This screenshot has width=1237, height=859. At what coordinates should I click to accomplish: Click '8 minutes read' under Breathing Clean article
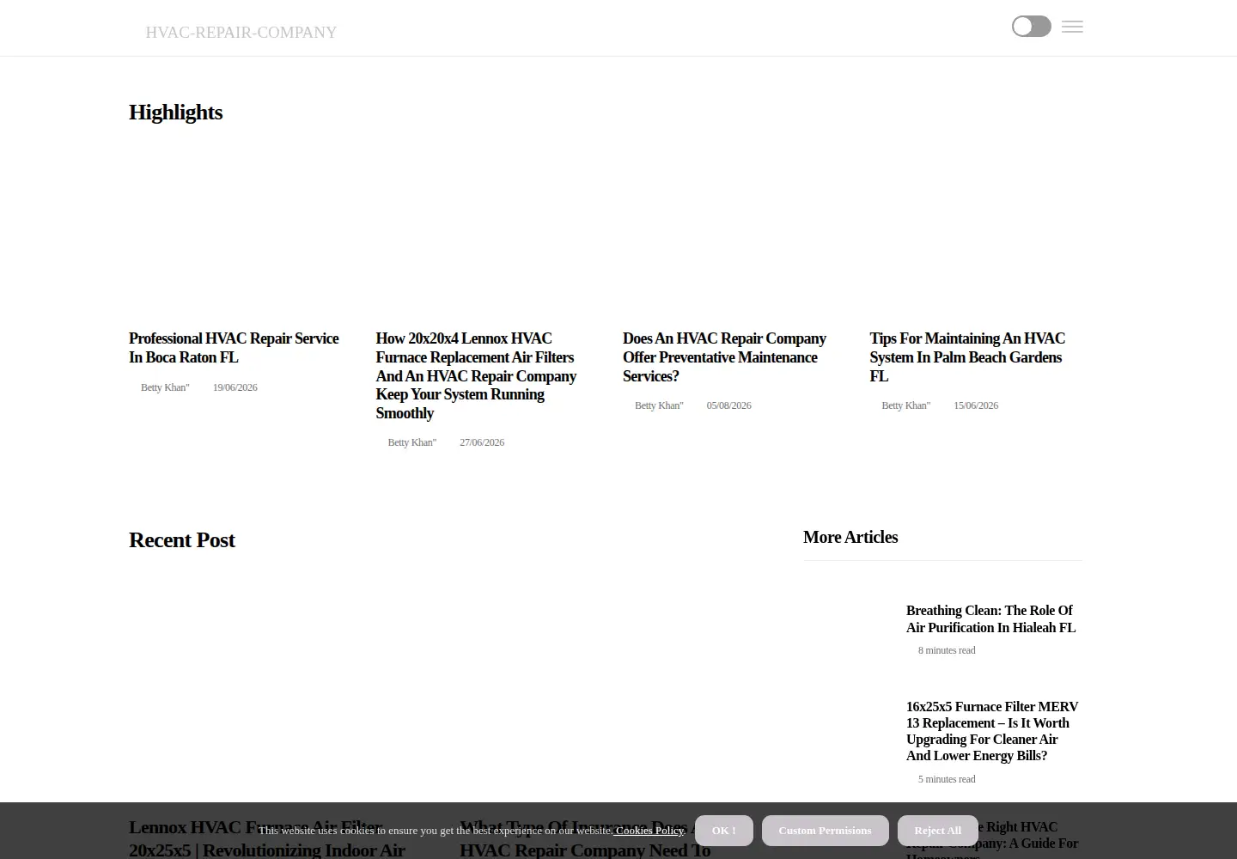tap(946, 650)
